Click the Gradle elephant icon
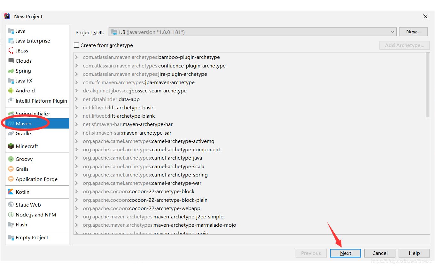This screenshot has width=435, height=267. click(11, 134)
